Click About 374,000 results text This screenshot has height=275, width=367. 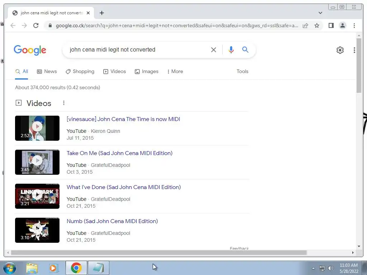[x=58, y=87]
